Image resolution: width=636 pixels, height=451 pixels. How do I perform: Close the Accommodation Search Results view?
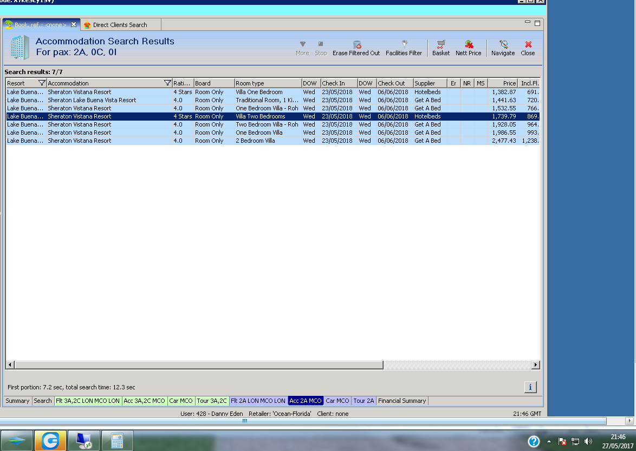pyautogui.click(x=528, y=48)
